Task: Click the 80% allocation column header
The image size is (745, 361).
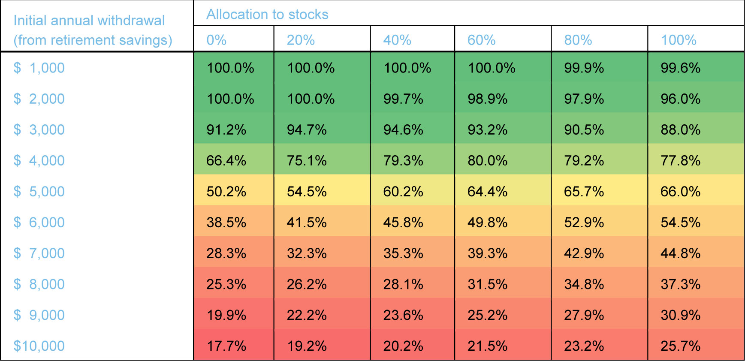Action: 578,40
